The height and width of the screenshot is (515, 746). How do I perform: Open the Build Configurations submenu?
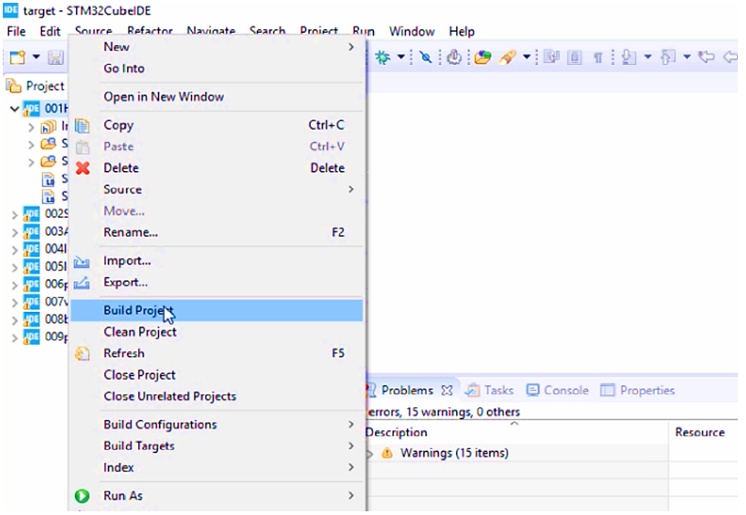pyautogui.click(x=217, y=424)
